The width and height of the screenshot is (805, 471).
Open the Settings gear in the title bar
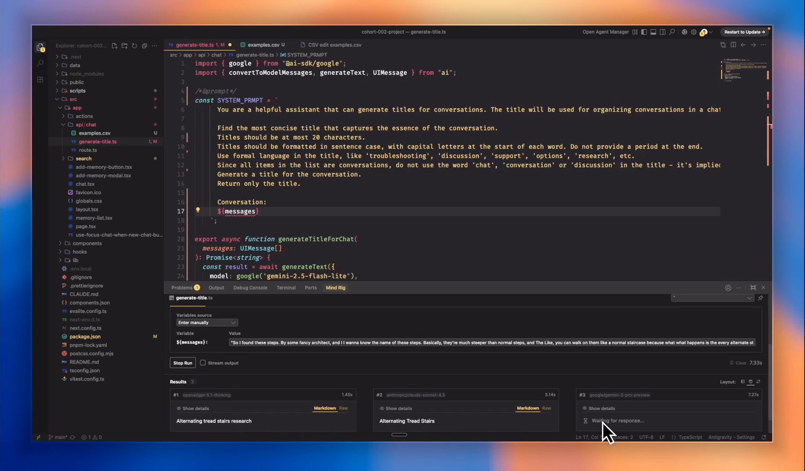pyautogui.click(x=693, y=32)
